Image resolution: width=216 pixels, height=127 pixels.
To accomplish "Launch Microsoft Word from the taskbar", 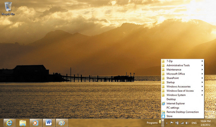I will point(49,123).
